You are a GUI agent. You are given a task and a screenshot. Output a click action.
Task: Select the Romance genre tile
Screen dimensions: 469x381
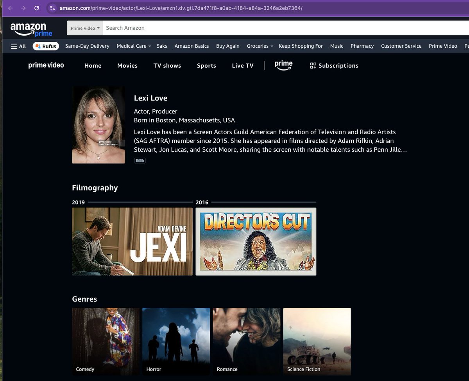pyautogui.click(x=247, y=341)
